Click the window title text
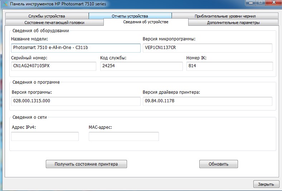Viewport: 282px width, 191px height. pyautogui.click(x=58, y=4)
